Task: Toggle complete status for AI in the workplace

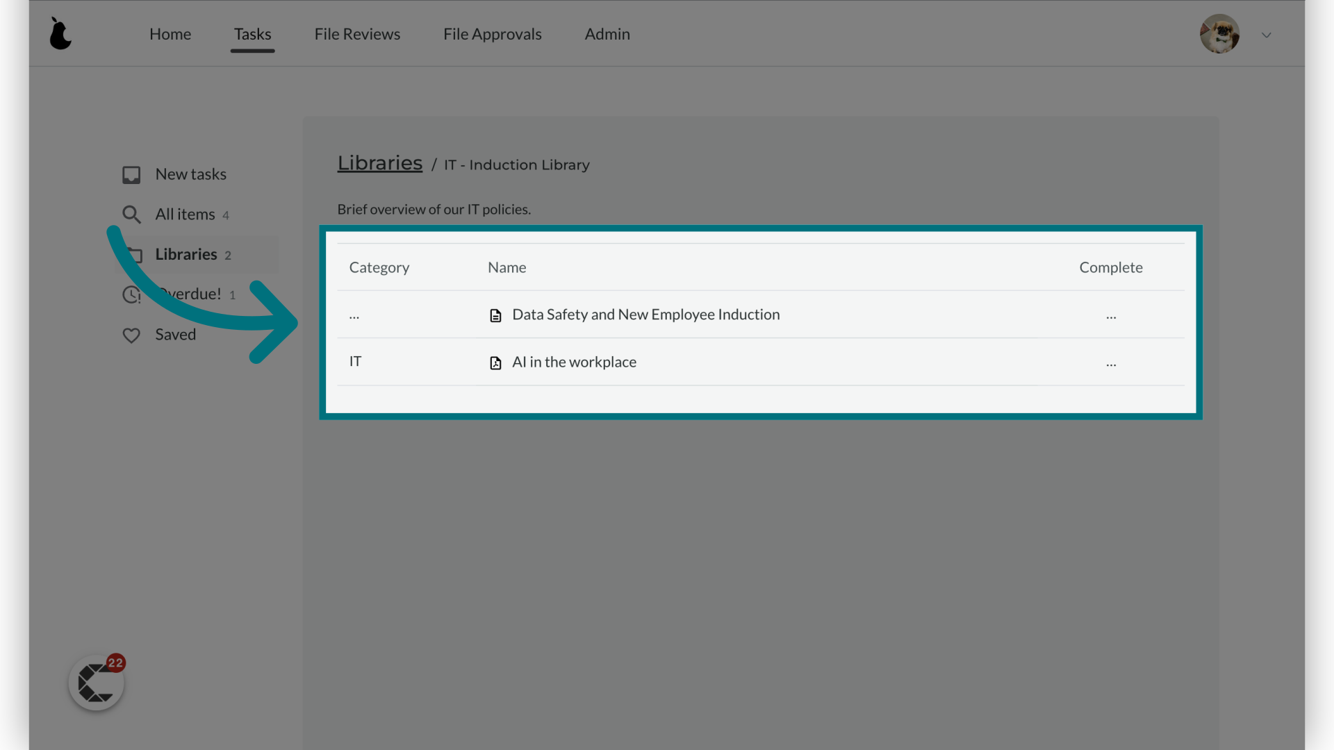Action: coord(1112,362)
